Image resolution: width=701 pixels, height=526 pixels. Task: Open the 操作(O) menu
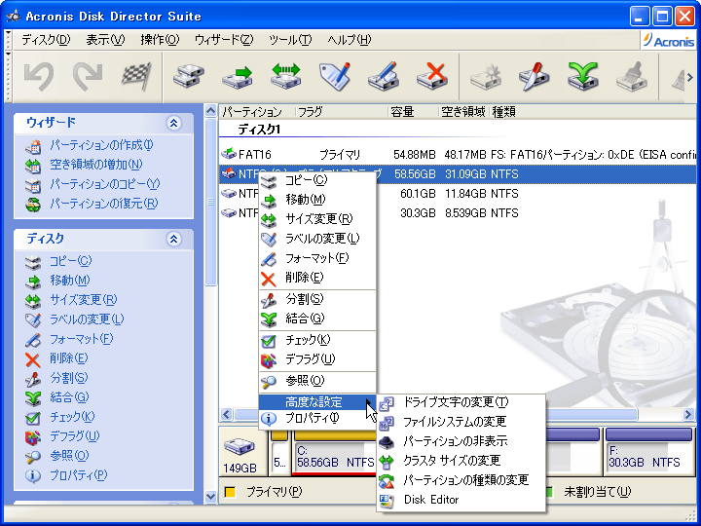pyautogui.click(x=160, y=40)
